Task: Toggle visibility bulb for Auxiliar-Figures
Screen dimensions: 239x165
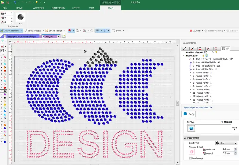Action: (x=216, y=52)
